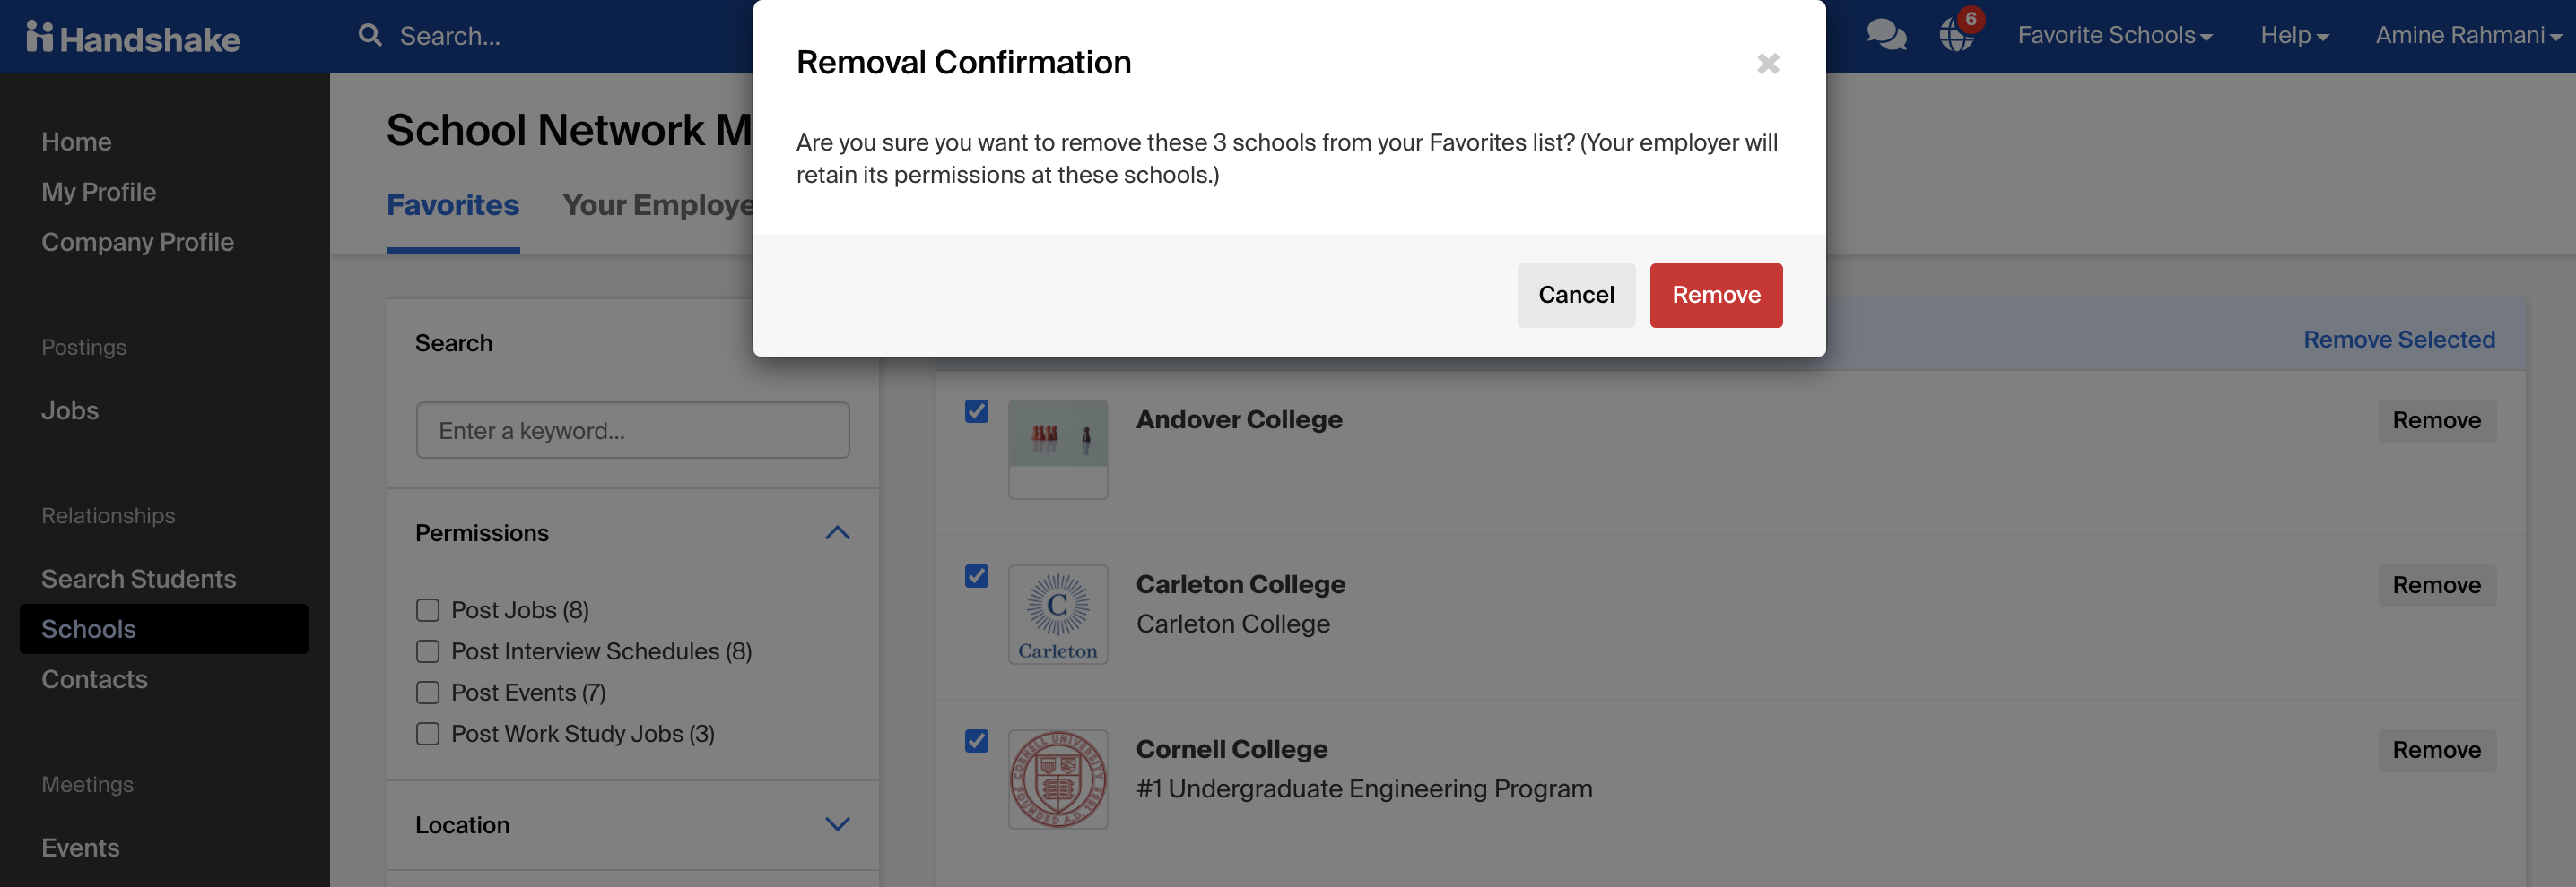Check the Post Events (7) permission filter
The image size is (2576, 887).
point(428,691)
